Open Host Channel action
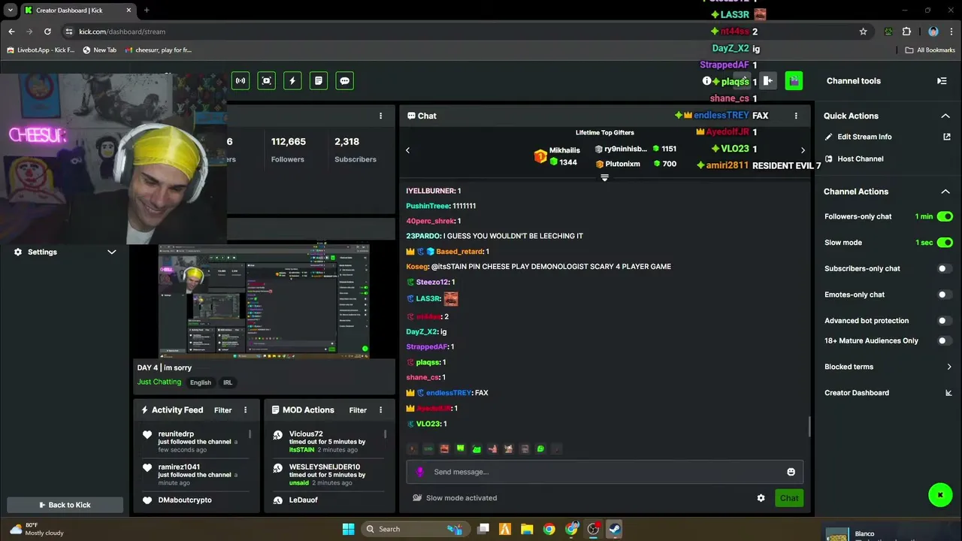Screen dimensions: 962x541 pyautogui.click(x=861, y=159)
